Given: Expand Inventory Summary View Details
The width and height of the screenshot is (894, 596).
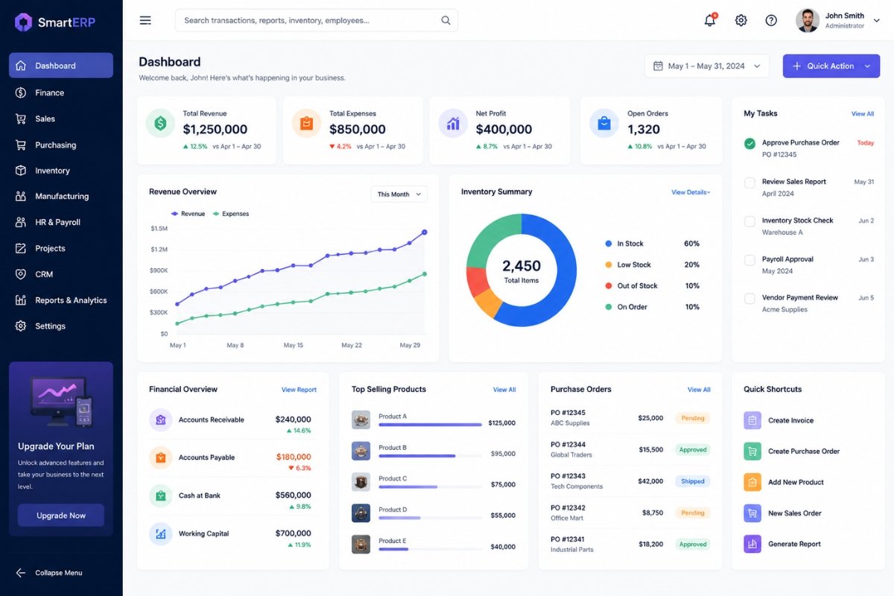Looking at the screenshot, I should point(691,192).
